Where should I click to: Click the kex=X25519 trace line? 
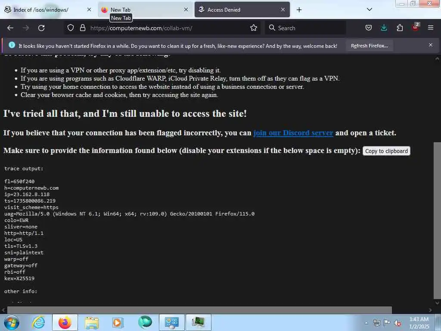19,278
